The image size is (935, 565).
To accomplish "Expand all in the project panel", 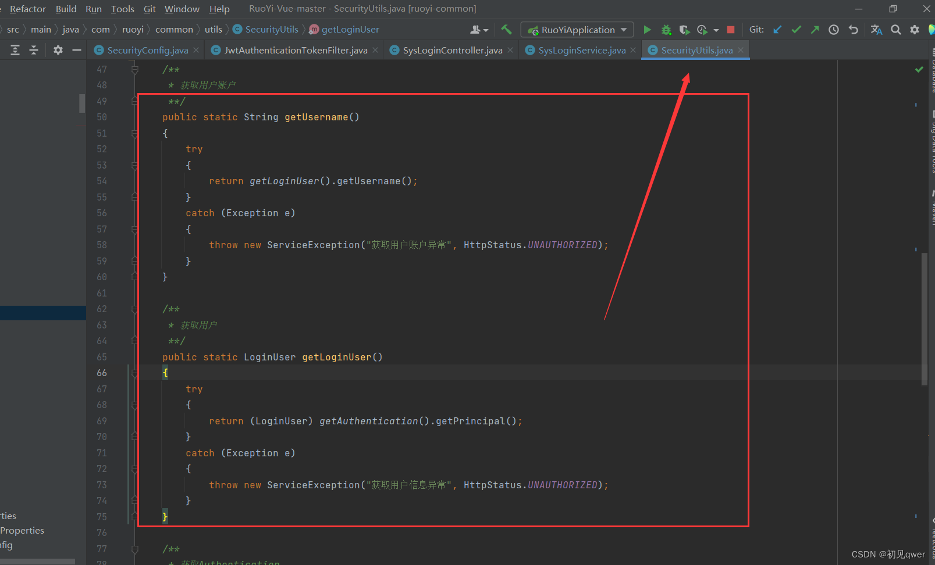I will pos(15,50).
